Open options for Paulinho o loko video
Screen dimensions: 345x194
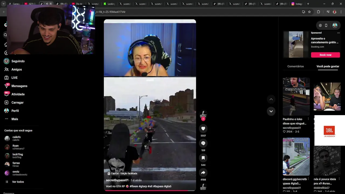[308, 119]
